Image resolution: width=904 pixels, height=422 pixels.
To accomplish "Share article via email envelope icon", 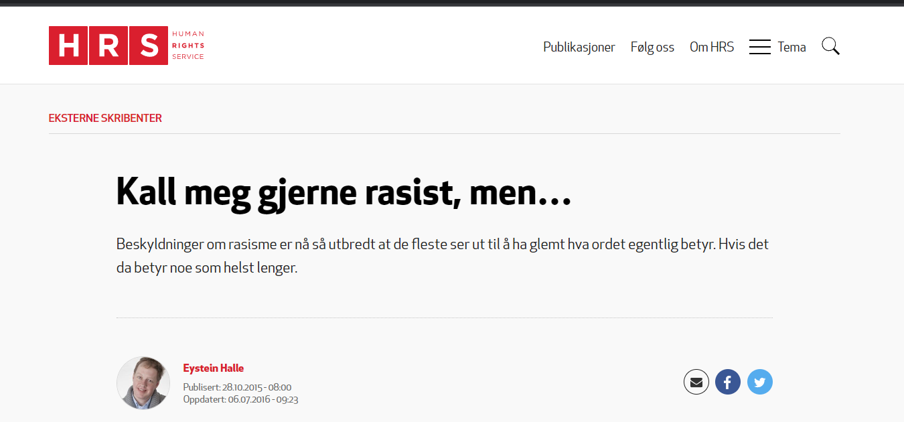I will [x=696, y=382].
